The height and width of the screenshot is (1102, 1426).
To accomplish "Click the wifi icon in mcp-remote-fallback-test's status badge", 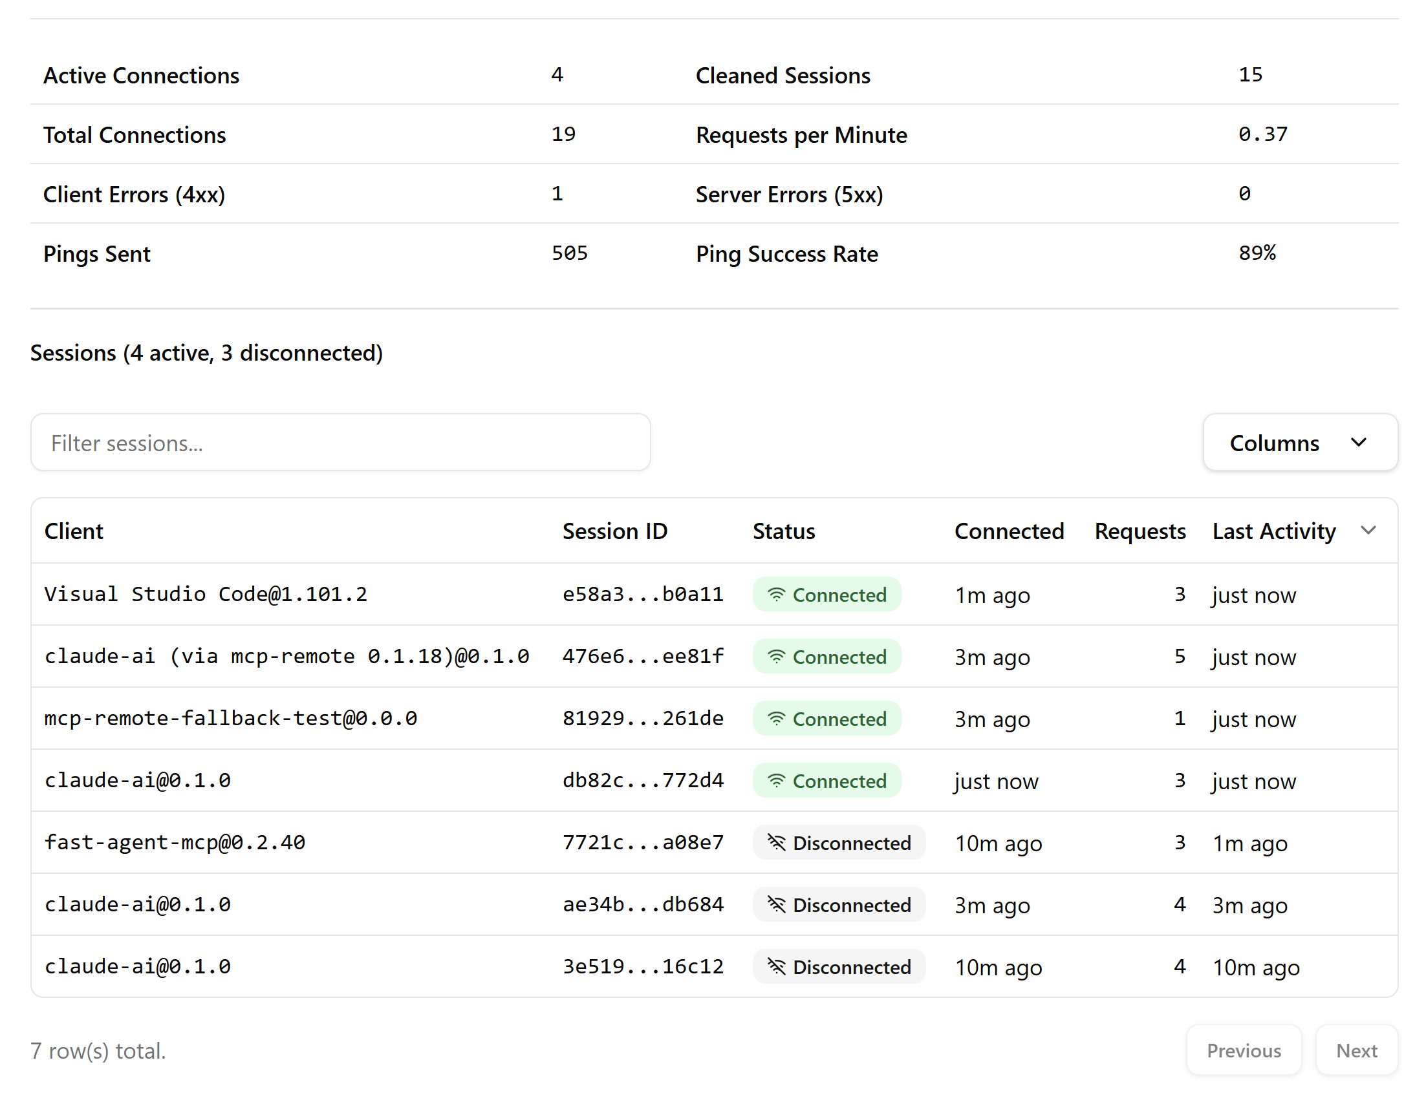I will [776, 719].
